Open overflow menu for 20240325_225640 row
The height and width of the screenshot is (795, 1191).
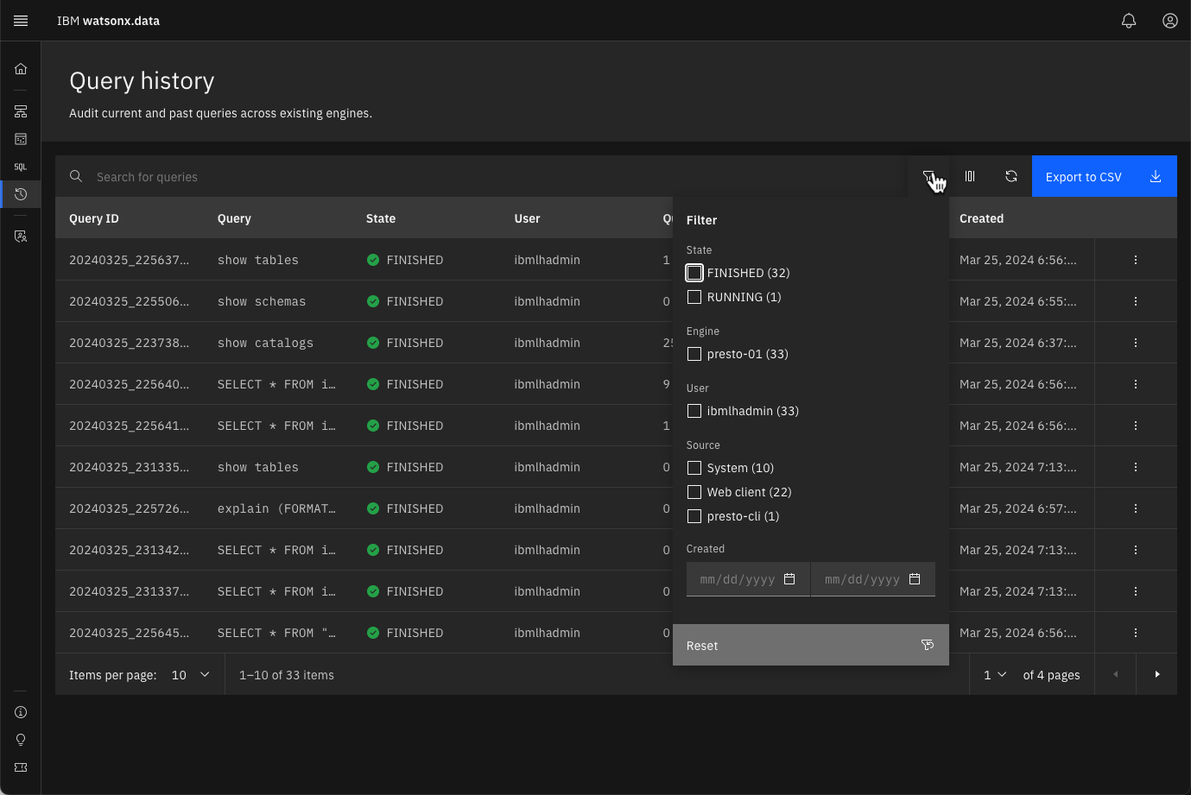(1136, 384)
